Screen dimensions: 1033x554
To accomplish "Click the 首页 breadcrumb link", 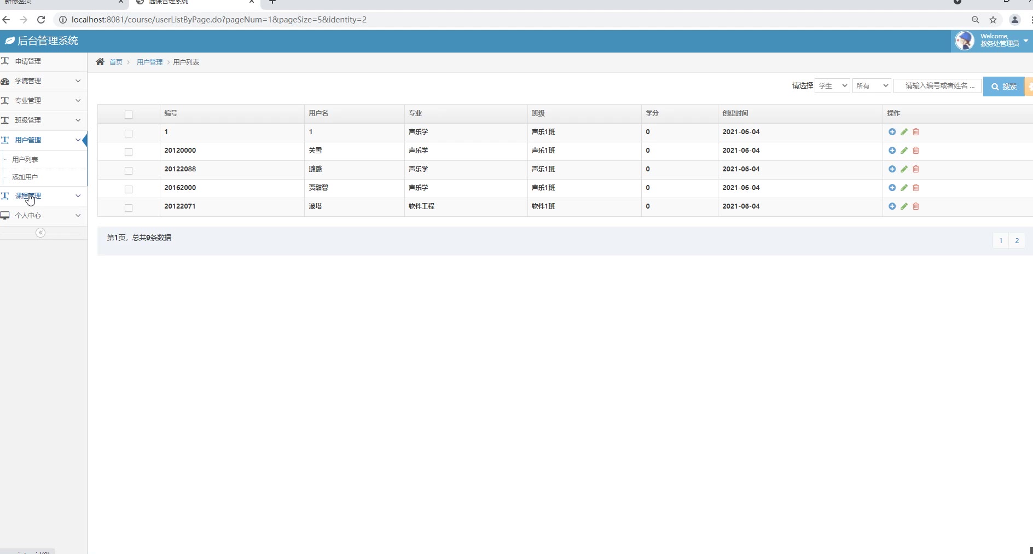I will [116, 62].
